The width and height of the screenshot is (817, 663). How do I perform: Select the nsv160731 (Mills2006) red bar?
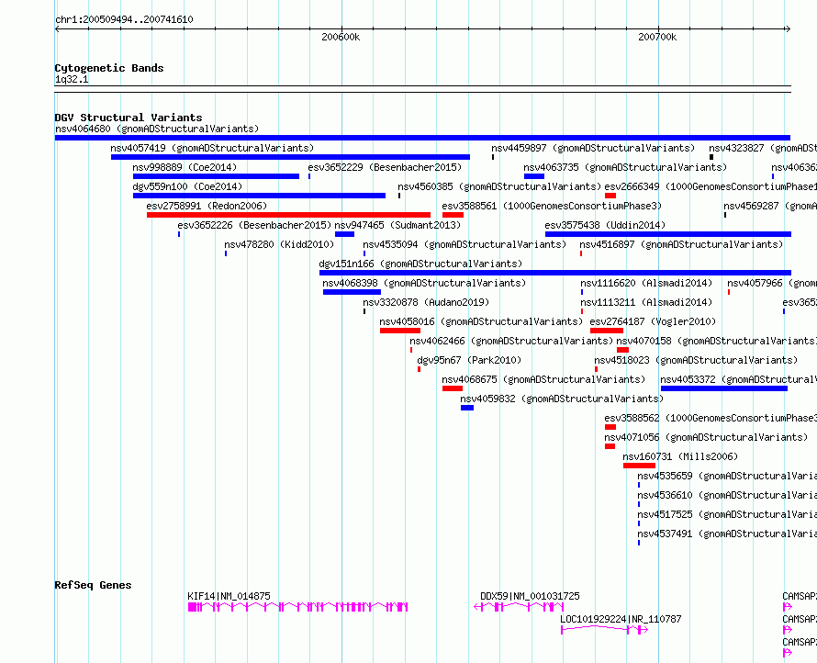(639, 466)
